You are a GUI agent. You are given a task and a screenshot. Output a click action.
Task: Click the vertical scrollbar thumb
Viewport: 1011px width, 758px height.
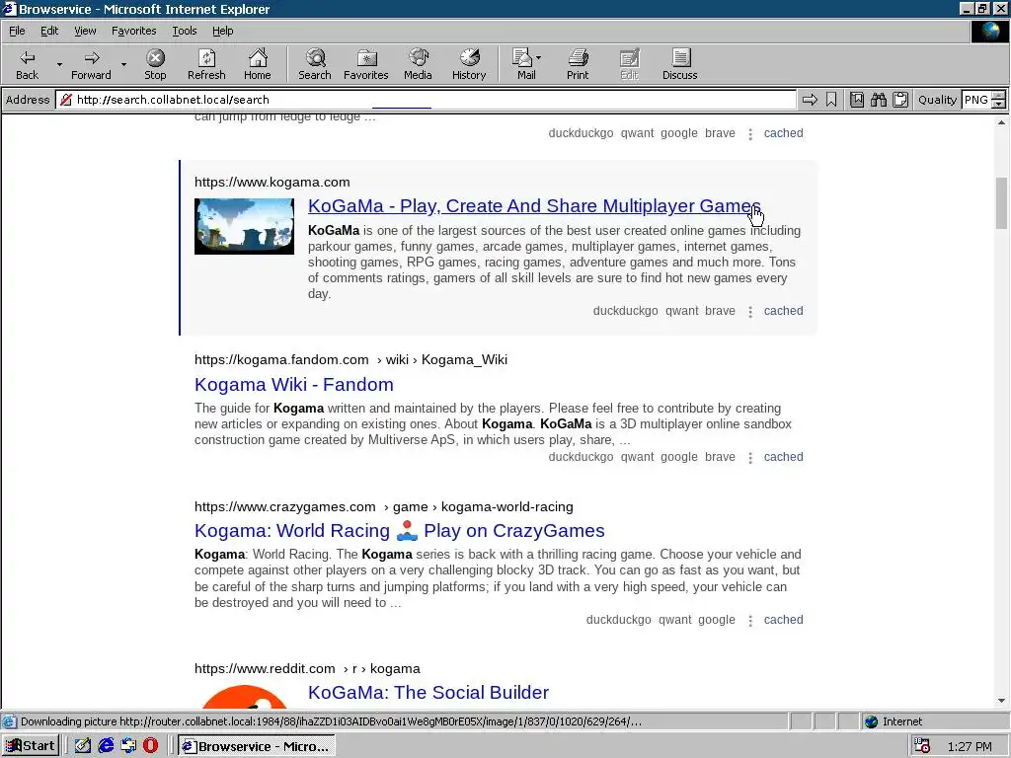click(x=1001, y=202)
